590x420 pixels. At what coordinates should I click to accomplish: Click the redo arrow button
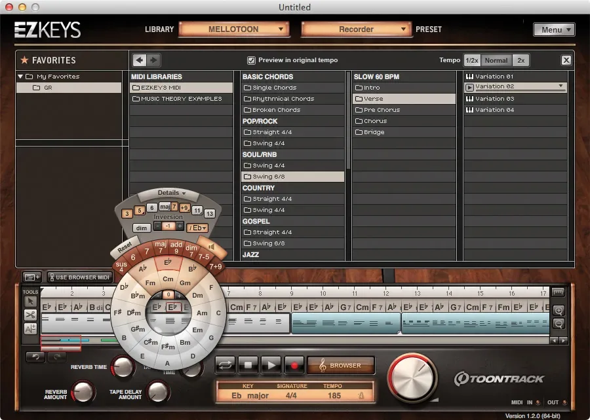[57, 357]
